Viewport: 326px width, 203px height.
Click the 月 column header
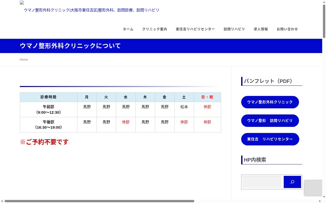(x=87, y=97)
